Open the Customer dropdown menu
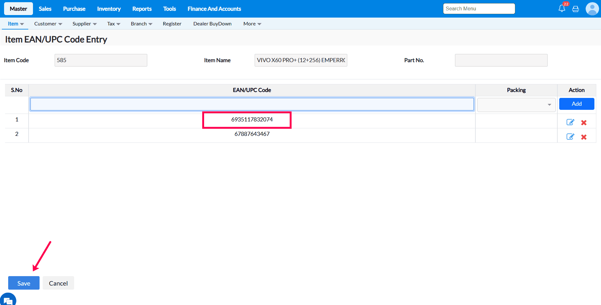The height and width of the screenshot is (305, 601). tap(48, 24)
